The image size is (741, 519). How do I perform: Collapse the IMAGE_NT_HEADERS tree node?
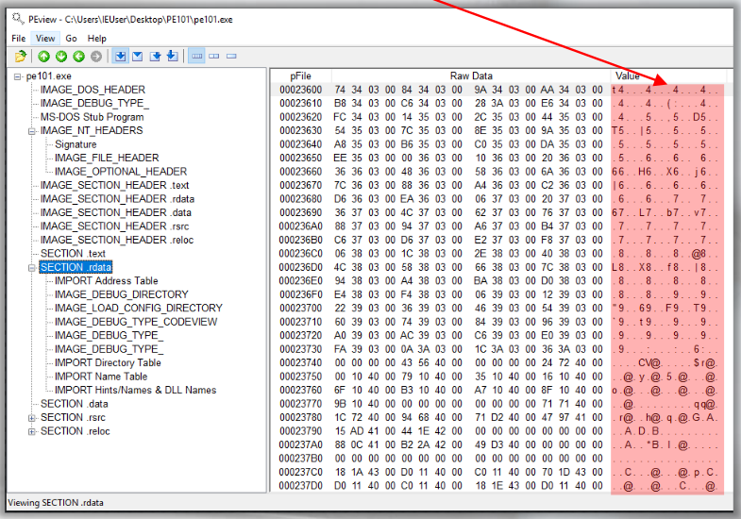pos(32,131)
